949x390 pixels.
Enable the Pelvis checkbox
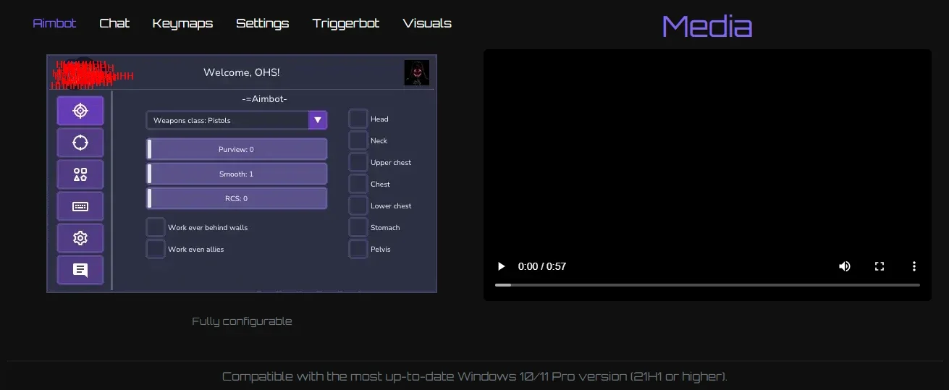358,249
